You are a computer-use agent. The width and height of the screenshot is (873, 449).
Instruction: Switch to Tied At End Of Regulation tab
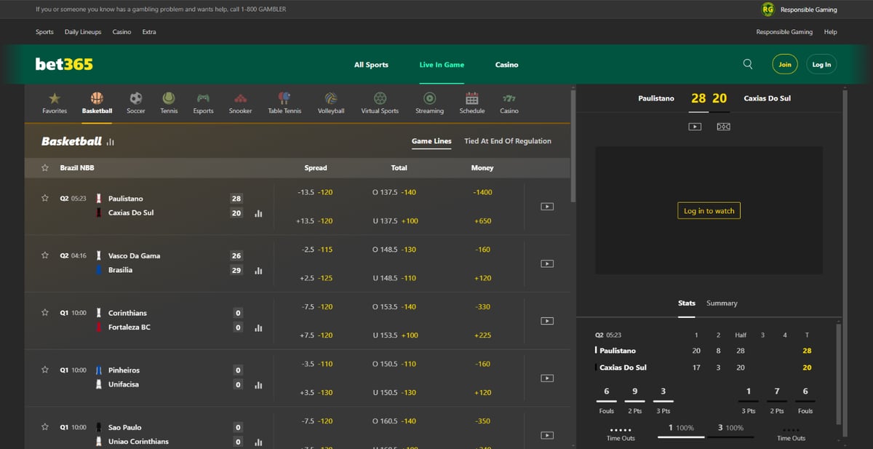click(508, 141)
